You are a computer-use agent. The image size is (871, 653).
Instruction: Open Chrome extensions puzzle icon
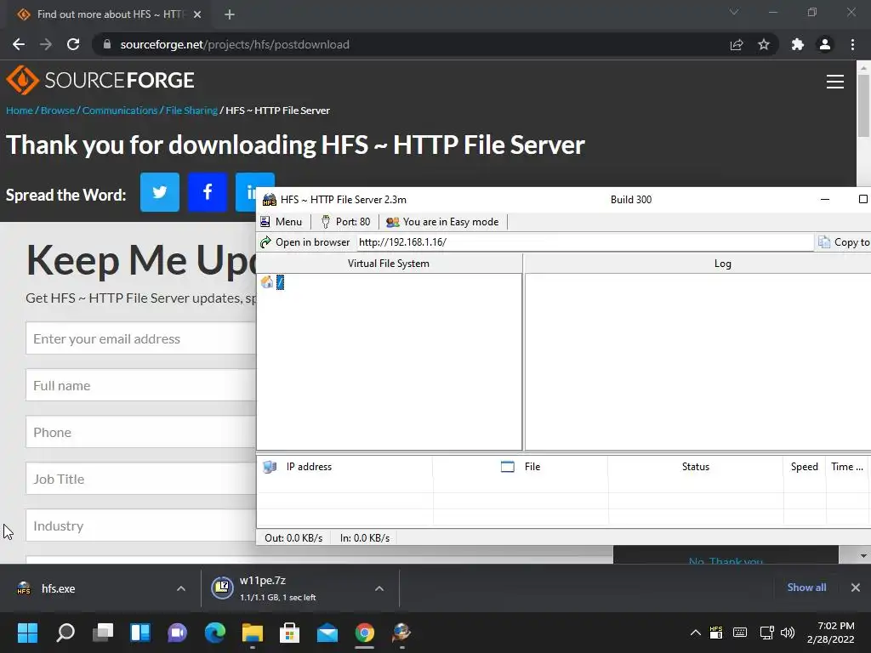798,44
